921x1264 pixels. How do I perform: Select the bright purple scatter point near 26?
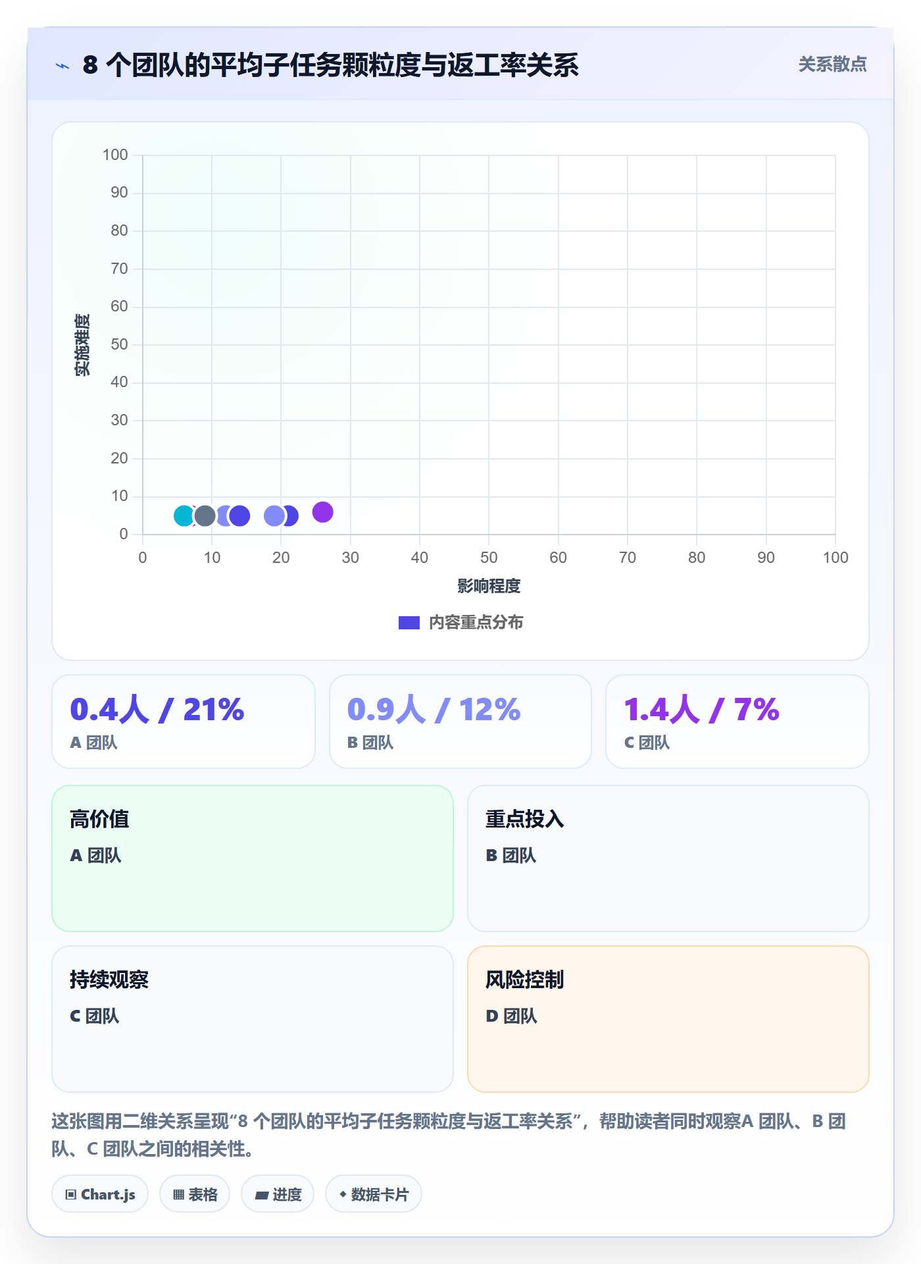322,512
